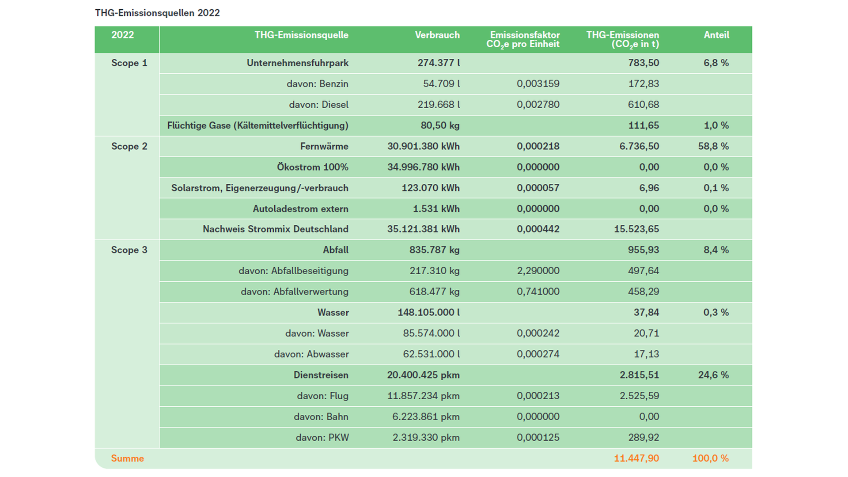The height and width of the screenshot is (477, 848).
Task: Click the Scope 3 row label
Action: point(129,250)
